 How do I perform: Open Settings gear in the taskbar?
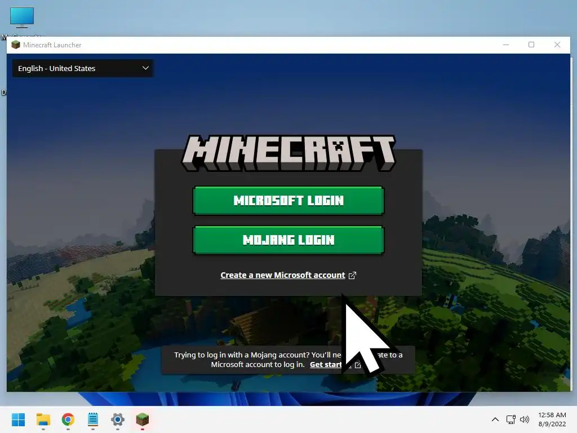pos(118,419)
